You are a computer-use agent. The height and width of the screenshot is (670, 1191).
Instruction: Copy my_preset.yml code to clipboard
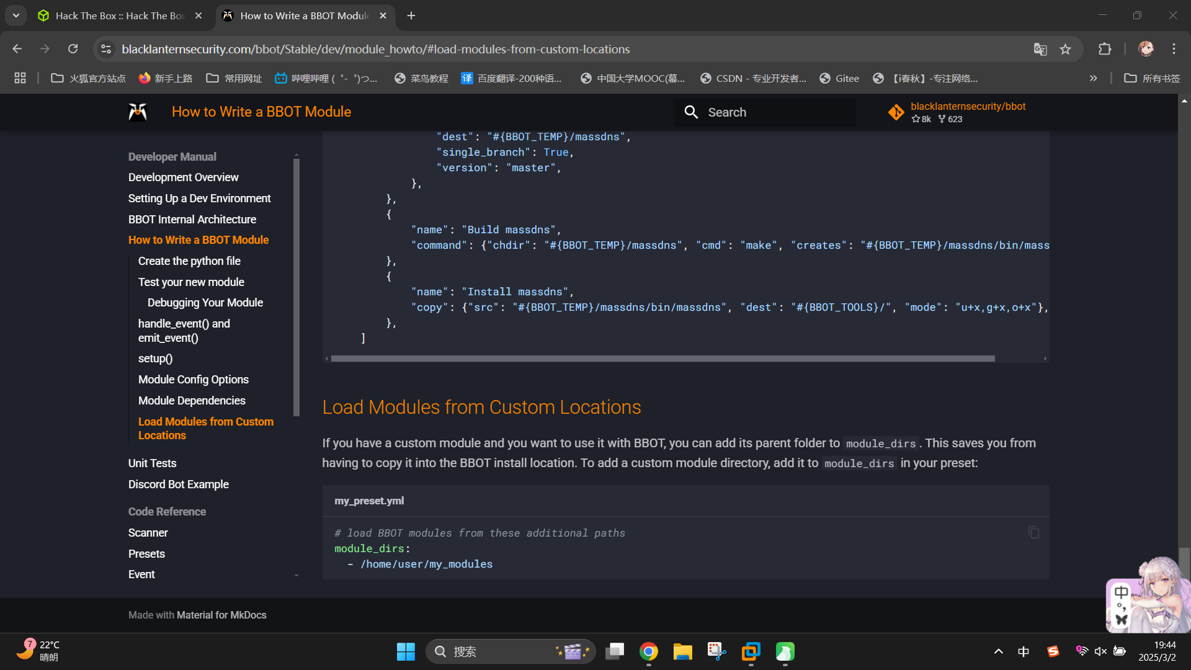coord(1033,533)
